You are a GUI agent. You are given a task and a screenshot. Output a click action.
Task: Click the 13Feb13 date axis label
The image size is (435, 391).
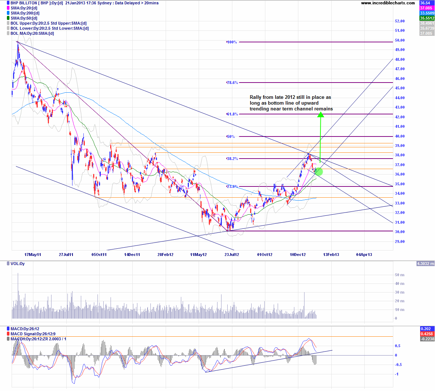(x=331, y=255)
